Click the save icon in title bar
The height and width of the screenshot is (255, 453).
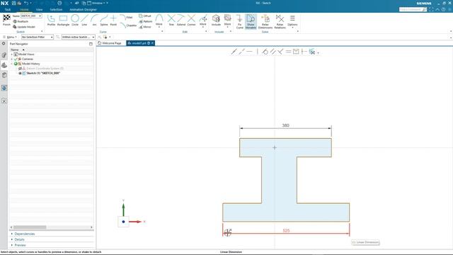pos(14,3)
